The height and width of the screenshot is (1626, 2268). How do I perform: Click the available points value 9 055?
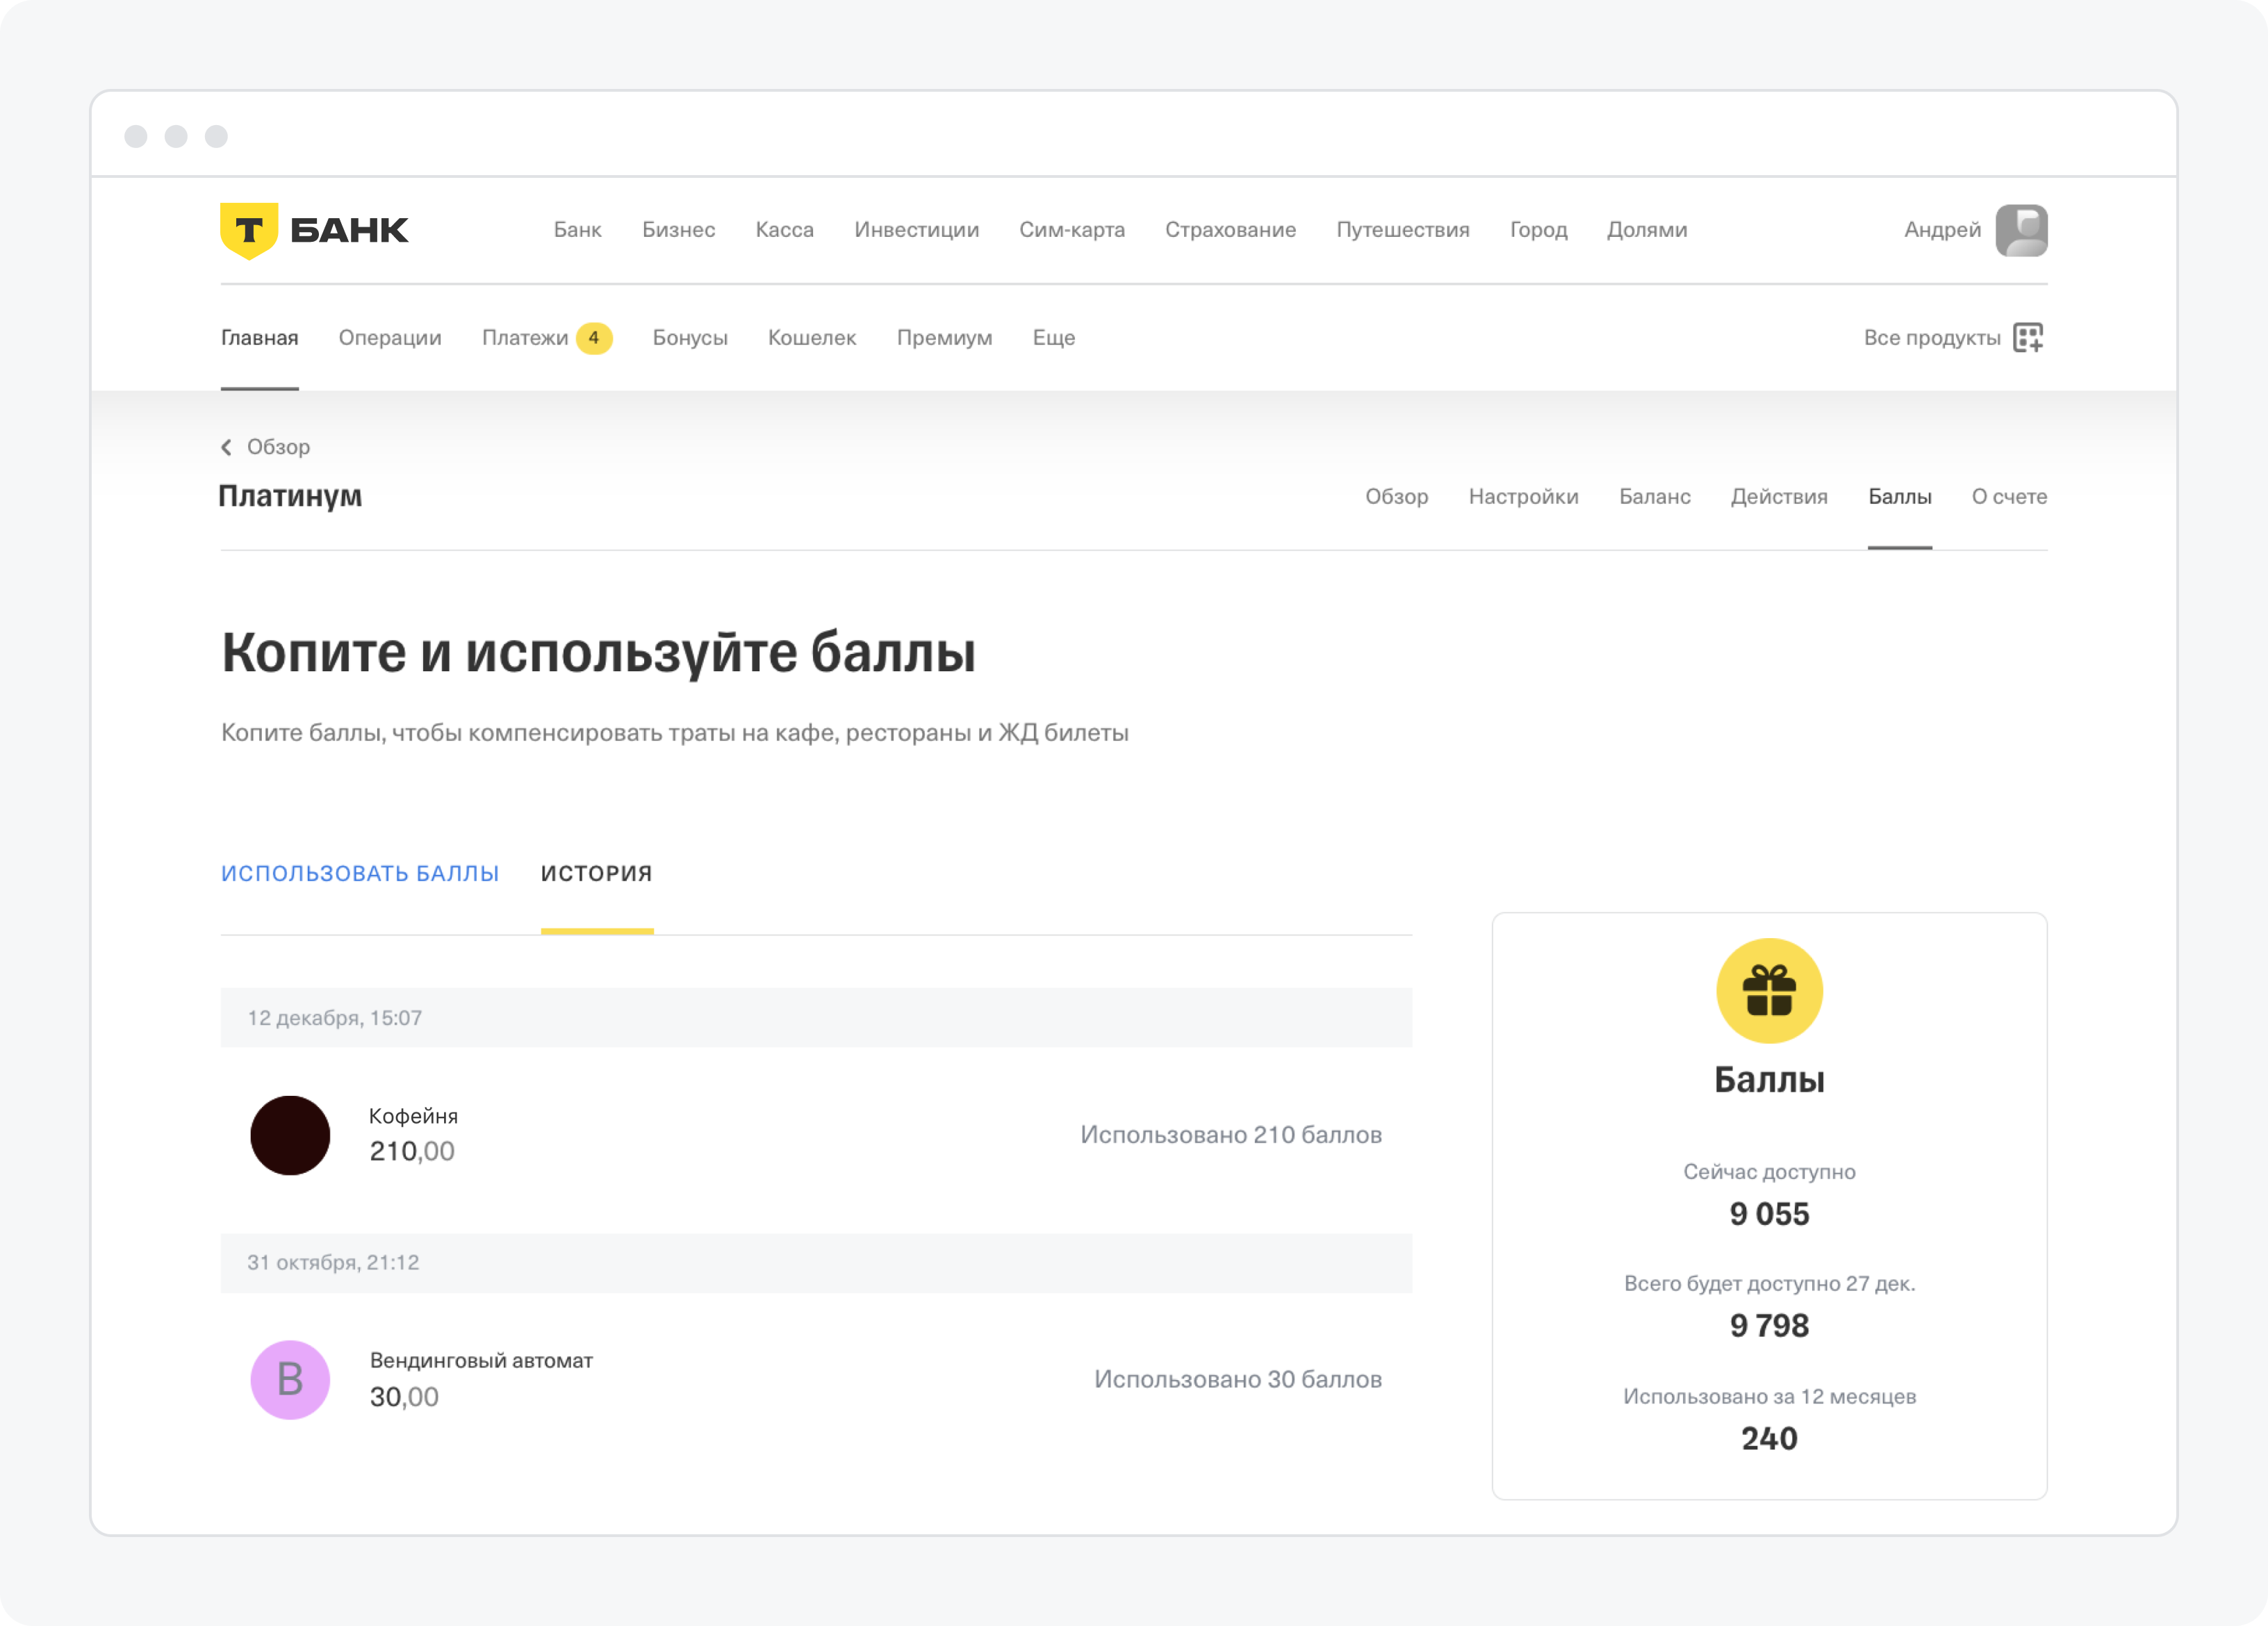(1769, 1214)
